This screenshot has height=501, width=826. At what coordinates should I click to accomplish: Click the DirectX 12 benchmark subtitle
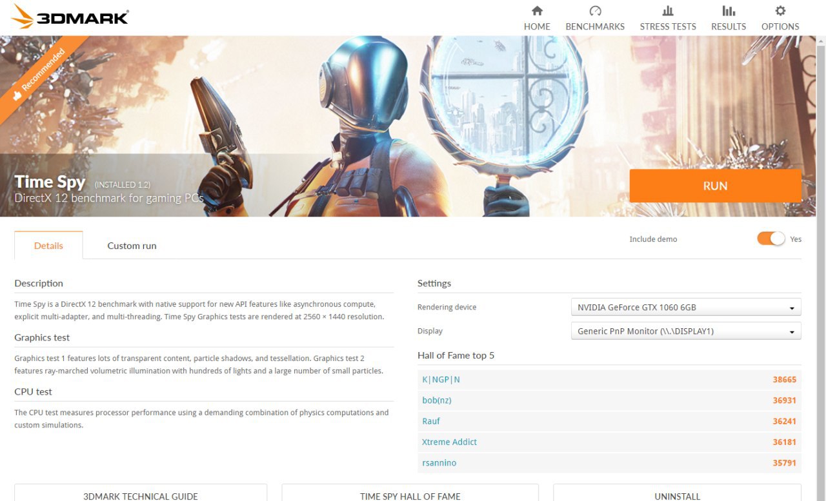point(109,199)
